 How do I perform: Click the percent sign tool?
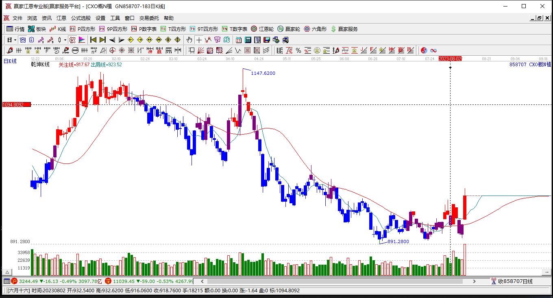pyautogui.click(x=298, y=50)
